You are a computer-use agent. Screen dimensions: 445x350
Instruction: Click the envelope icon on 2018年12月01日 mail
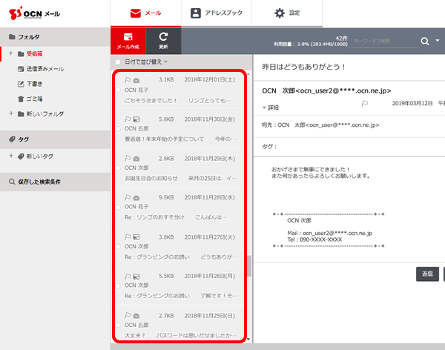point(136,81)
